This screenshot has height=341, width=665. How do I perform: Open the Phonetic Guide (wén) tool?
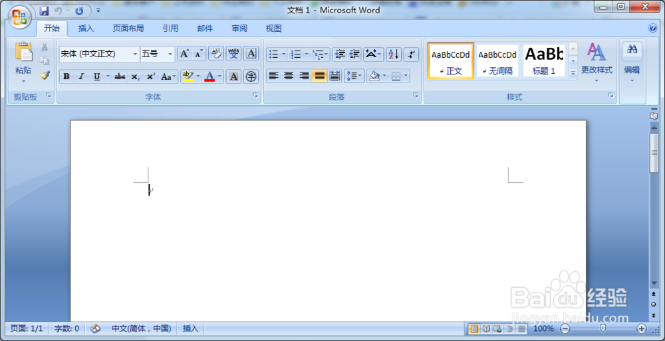point(233,53)
